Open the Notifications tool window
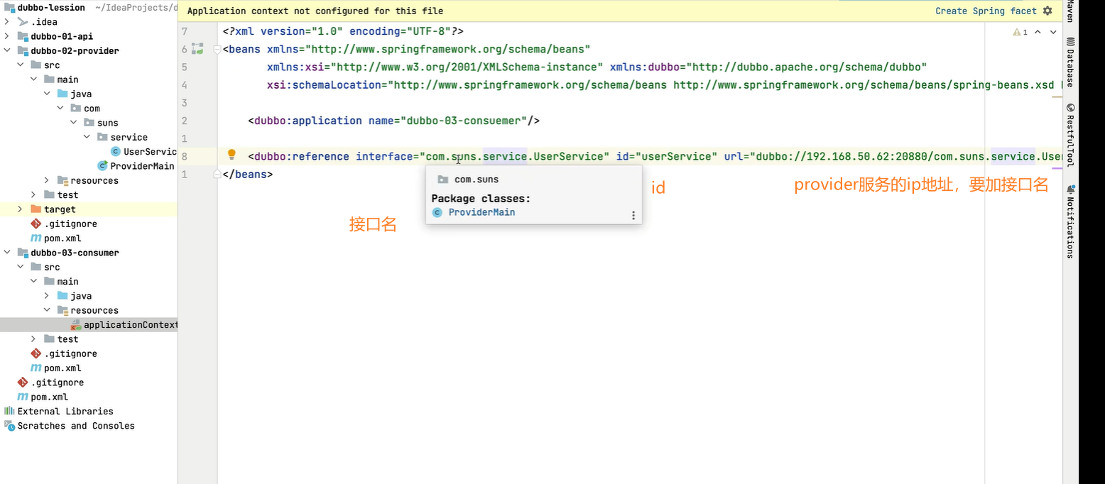This screenshot has height=484, width=1105. tap(1070, 221)
